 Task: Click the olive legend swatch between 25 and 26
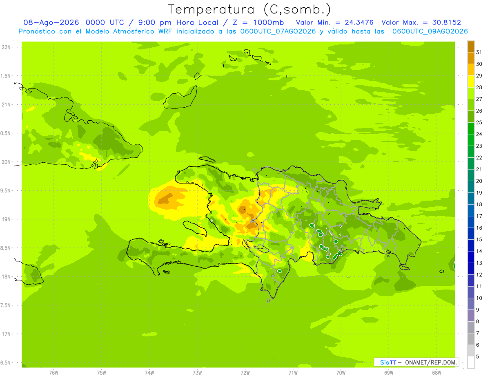pos(471,117)
